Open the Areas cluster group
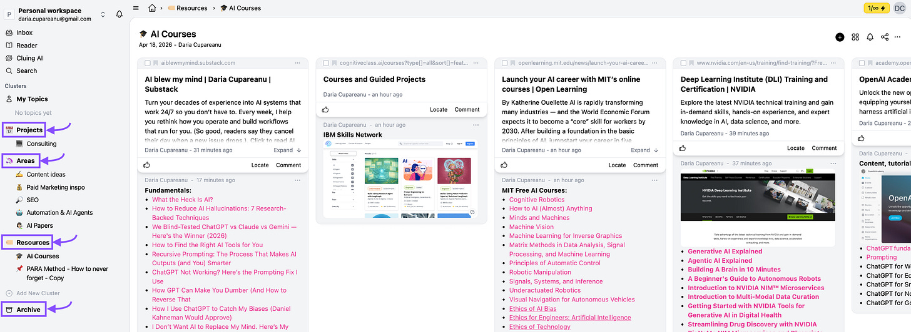Image resolution: width=911 pixels, height=332 pixels. click(x=25, y=160)
